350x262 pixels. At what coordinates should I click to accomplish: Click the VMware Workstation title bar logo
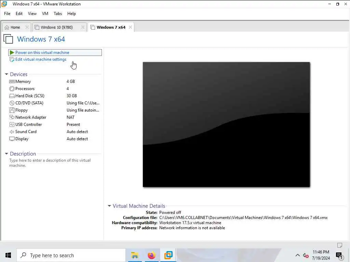click(4, 4)
